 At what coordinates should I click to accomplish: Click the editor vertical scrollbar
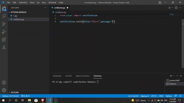tap(183, 43)
